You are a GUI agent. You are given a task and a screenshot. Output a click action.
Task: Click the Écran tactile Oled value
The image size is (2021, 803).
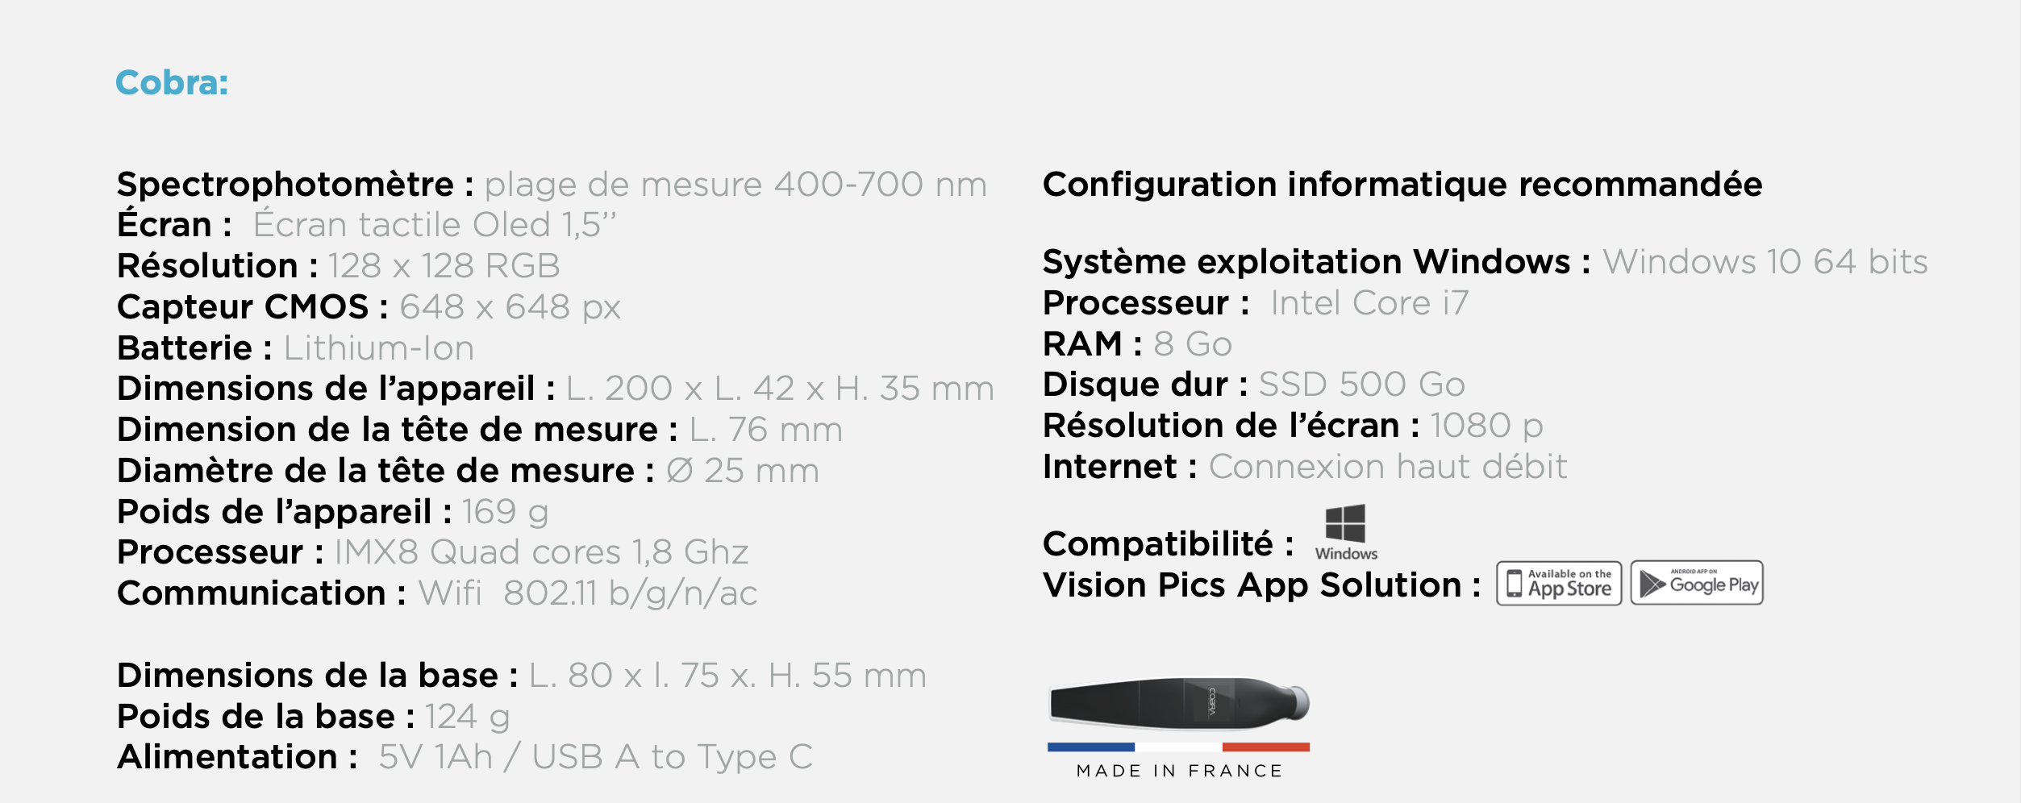[434, 225]
